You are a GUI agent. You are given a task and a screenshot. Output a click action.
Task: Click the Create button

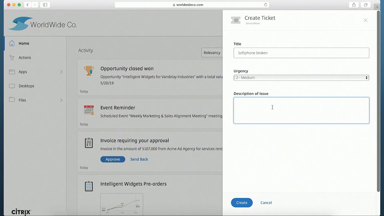point(242,203)
